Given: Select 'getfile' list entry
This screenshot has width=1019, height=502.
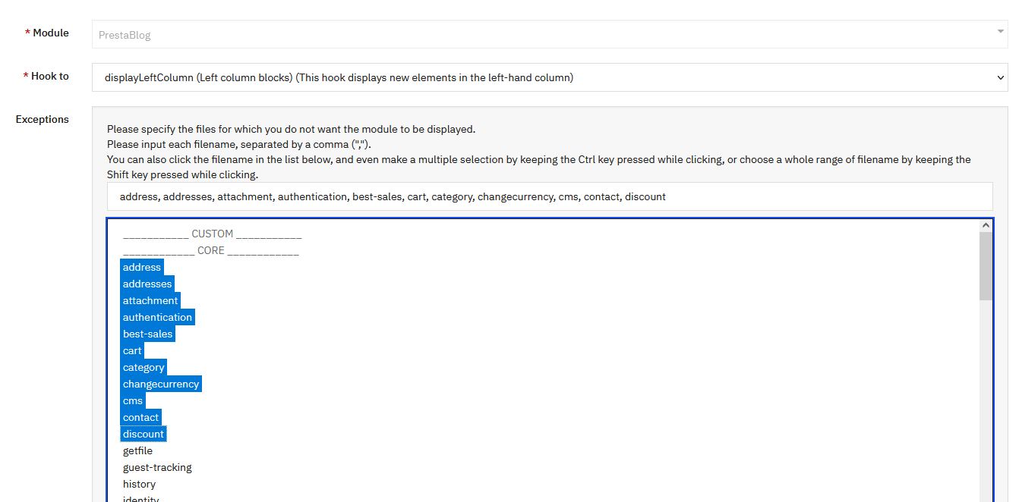Looking at the screenshot, I should pyautogui.click(x=137, y=450).
